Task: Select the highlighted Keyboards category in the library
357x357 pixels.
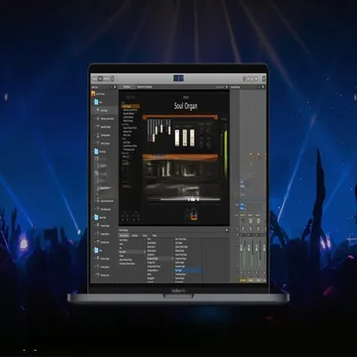Action: tap(132, 252)
